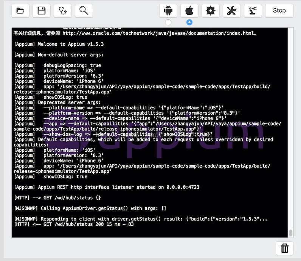Screen dimensions: 301x261
Task: Open a saved configuration with folder icon
Action: pyautogui.click(x=20, y=11)
